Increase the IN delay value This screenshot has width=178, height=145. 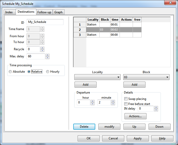pos(156,107)
